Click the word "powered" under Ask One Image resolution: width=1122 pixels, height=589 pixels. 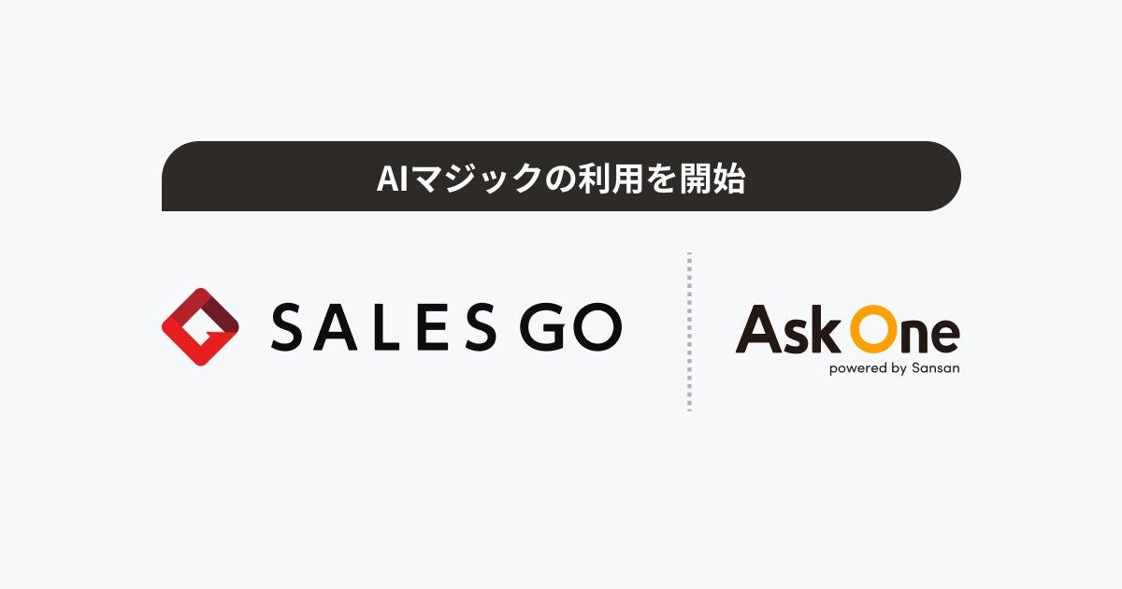856,368
